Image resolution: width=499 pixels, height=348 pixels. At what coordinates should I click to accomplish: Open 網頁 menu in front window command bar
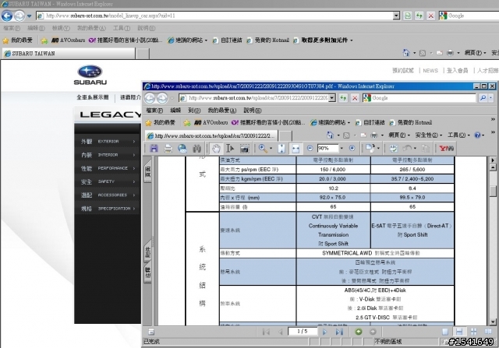[x=398, y=135]
